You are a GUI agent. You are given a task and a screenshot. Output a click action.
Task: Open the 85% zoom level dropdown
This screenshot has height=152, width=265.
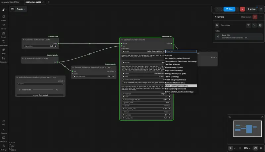247,148
